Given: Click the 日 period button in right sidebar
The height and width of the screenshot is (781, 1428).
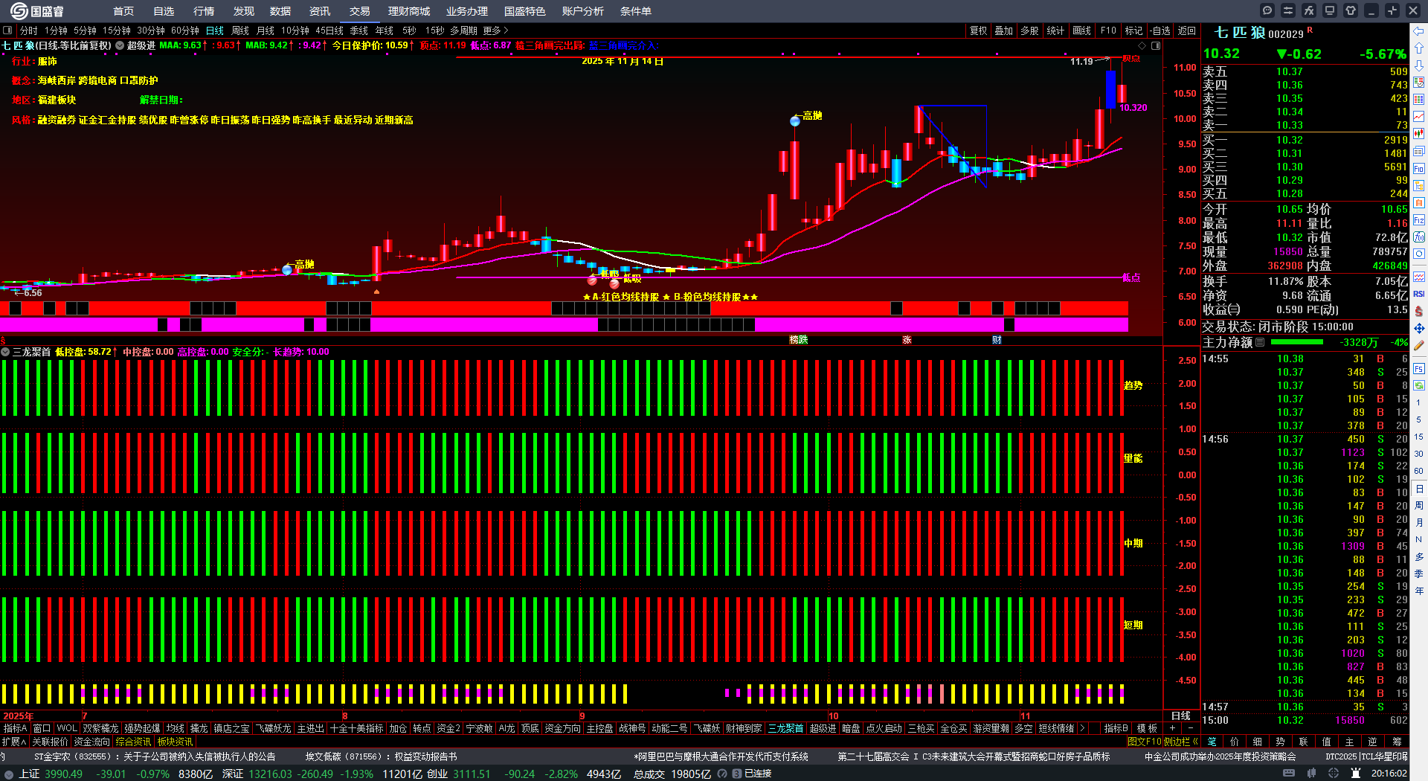Looking at the screenshot, I should point(1419,488).
